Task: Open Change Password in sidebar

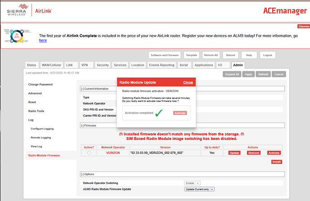Action: pos(40,84)
